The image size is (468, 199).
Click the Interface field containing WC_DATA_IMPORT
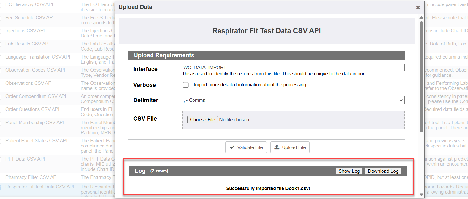coord(293,68)
